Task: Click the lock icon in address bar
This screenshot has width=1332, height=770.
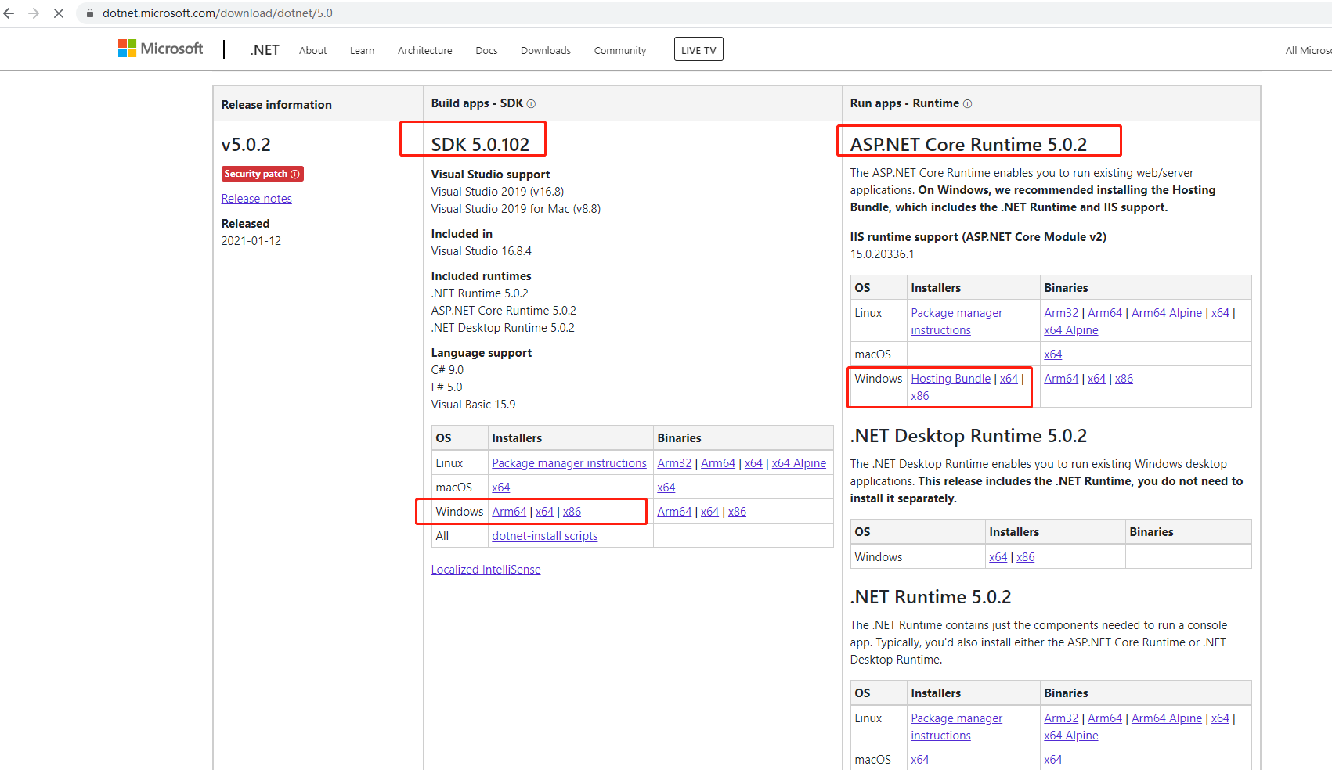Action: (90, 13)
